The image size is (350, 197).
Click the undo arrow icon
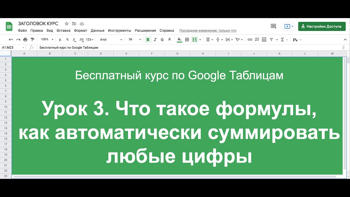click(x=11, y=40)
